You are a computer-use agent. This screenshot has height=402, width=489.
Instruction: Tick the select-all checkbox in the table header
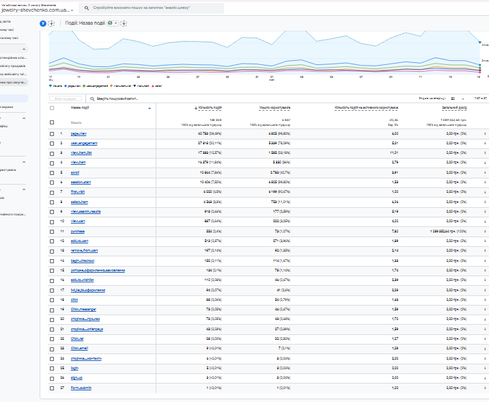pos(52,108)
